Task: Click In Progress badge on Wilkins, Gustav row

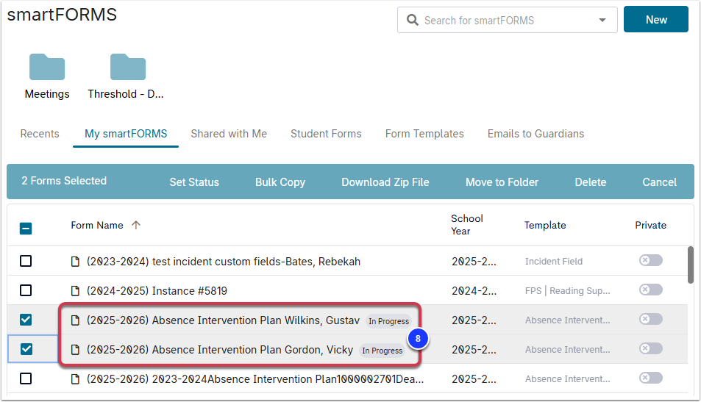Action: tap(388, 321)
